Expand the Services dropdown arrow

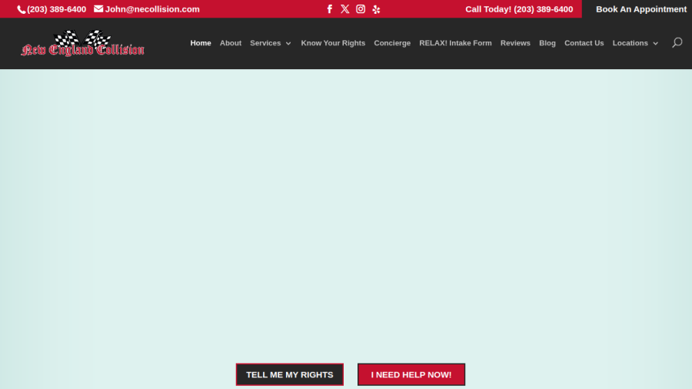coord(288,44)
